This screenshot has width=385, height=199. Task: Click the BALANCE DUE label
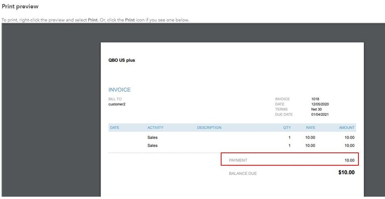click(x=243, y=173)
